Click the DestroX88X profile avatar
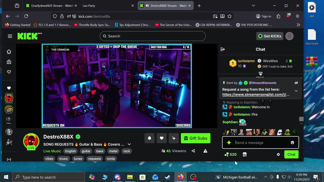This screenshot has height=182, width=324. point(31,141)
